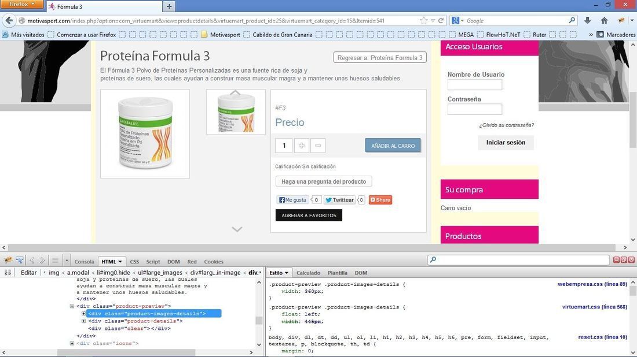Show previous thumbnail with up chevron

pyautogui.click(x=235, y=93)
